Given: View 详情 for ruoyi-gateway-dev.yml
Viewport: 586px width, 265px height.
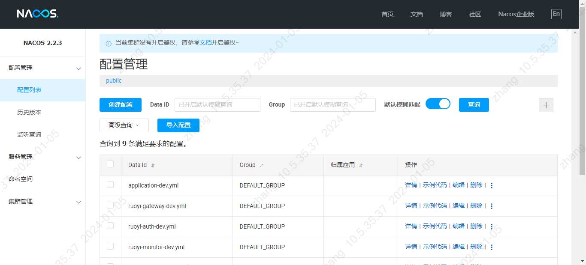Looking at the screenshot, I should 411,206.
